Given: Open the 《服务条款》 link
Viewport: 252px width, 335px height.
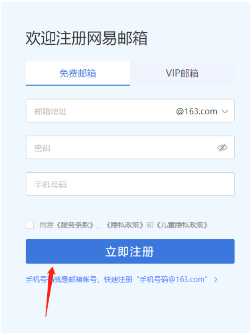Looking at the screenshot, I should (x=75, y=225).
